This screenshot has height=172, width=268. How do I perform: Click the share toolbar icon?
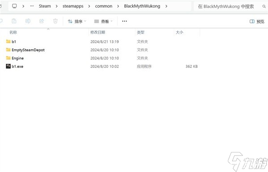(x=42, y=21)
